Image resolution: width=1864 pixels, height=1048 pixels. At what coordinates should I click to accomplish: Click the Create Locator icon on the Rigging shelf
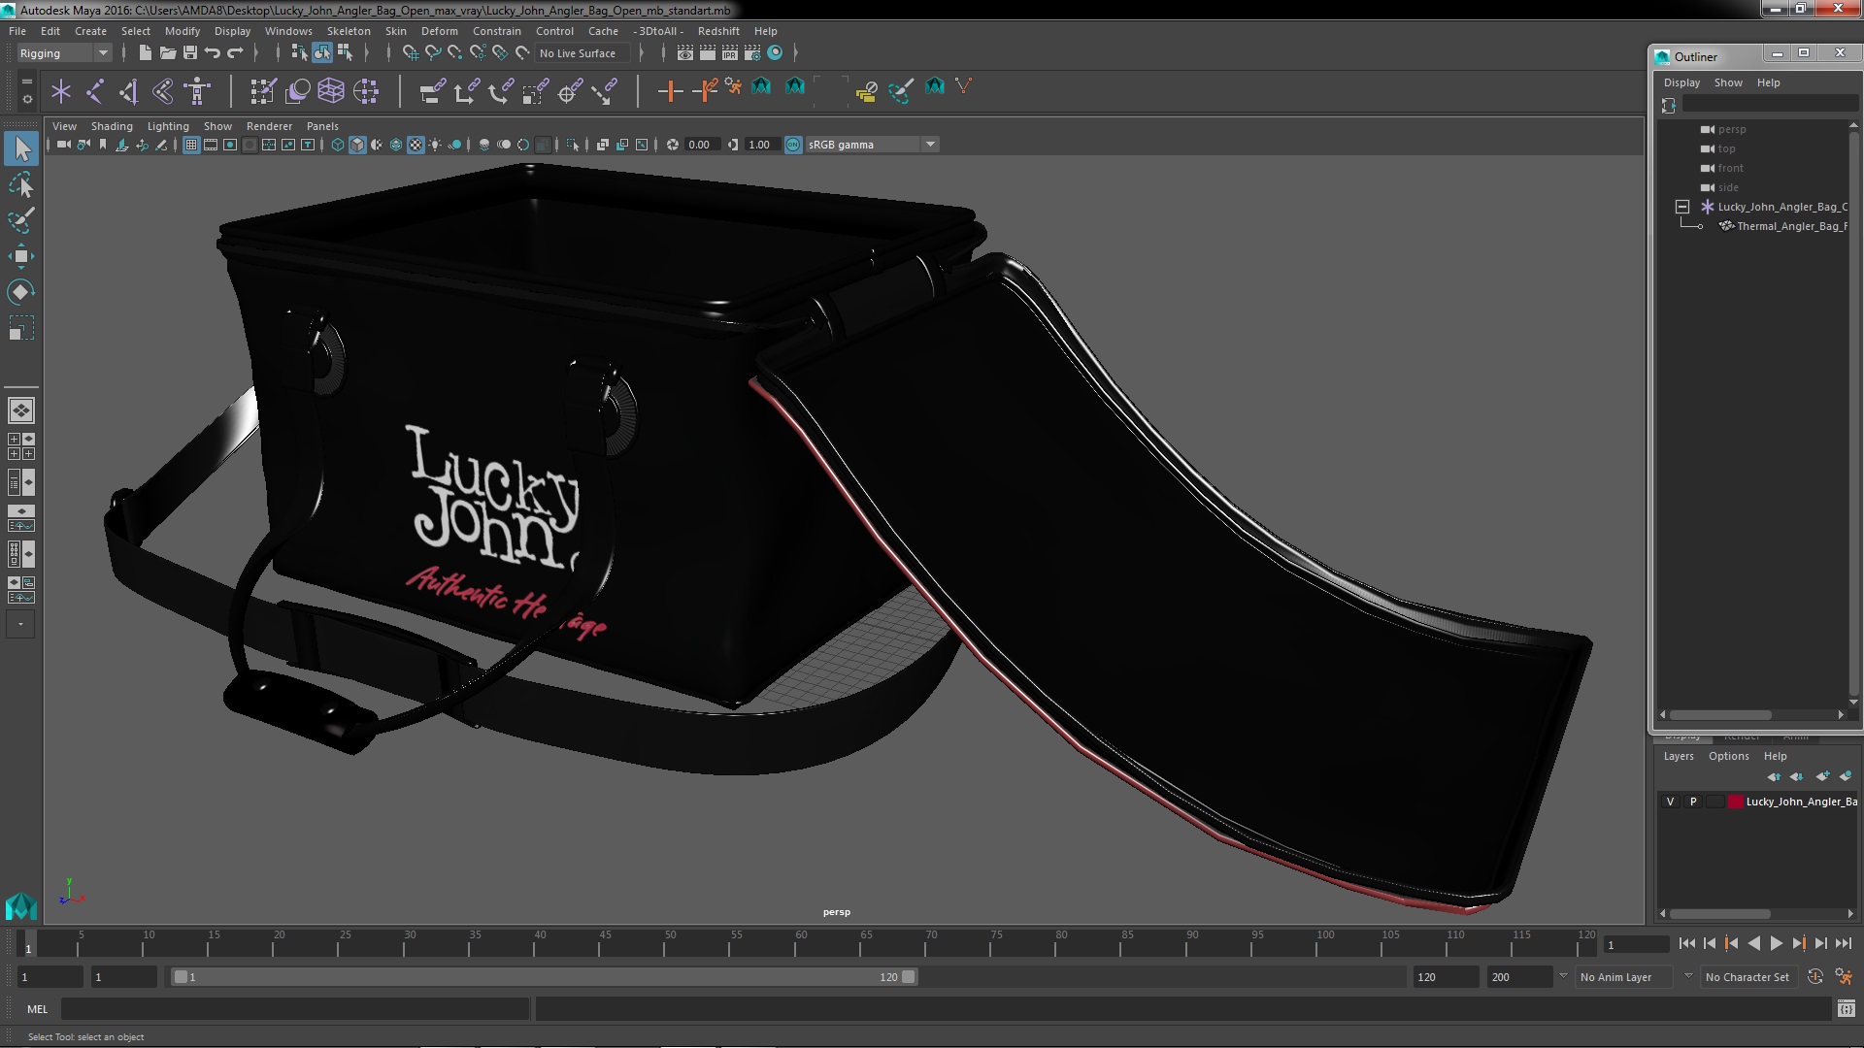click(61, 92)
